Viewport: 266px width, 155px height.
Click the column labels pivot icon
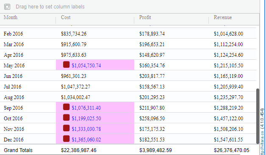pos(7,7)
